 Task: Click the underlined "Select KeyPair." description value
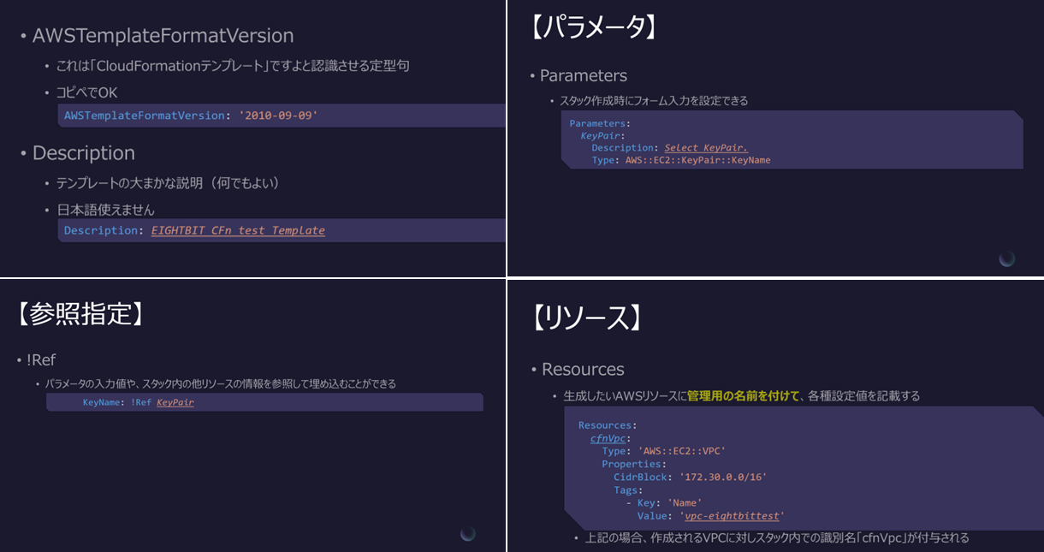[x=706, y=147]
